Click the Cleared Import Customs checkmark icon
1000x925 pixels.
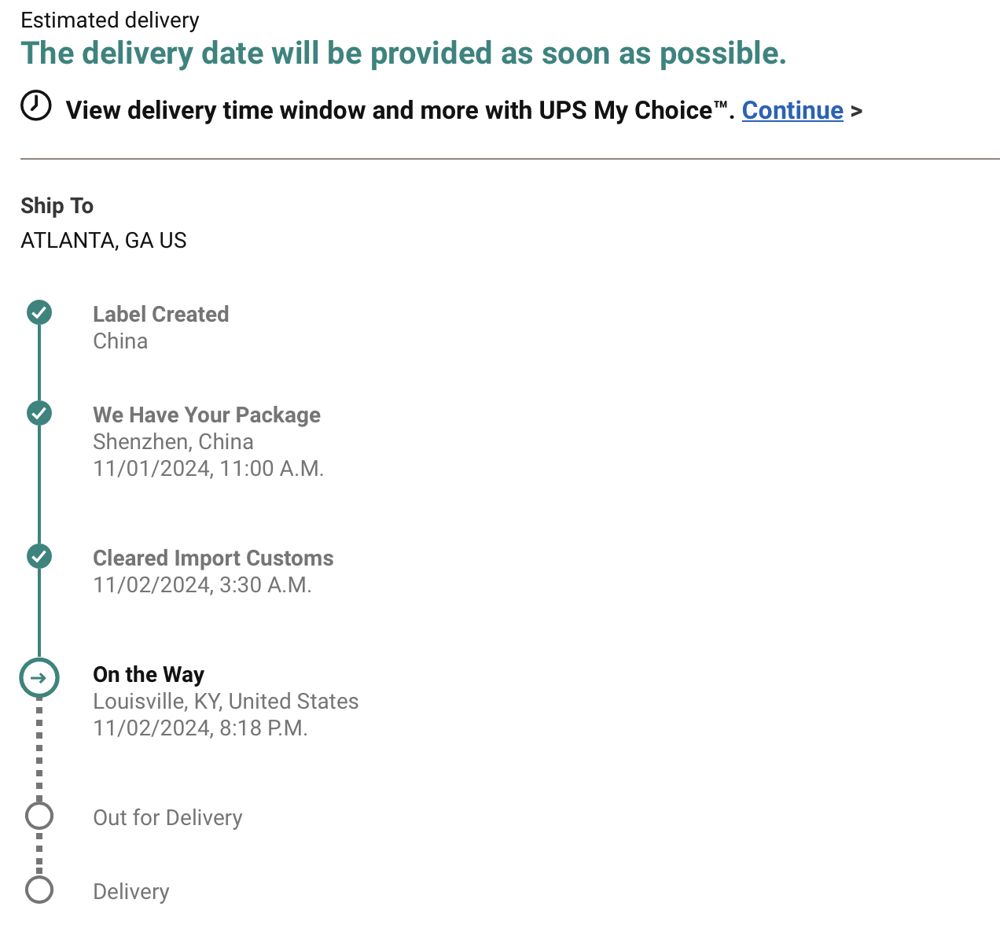[39, 556]
